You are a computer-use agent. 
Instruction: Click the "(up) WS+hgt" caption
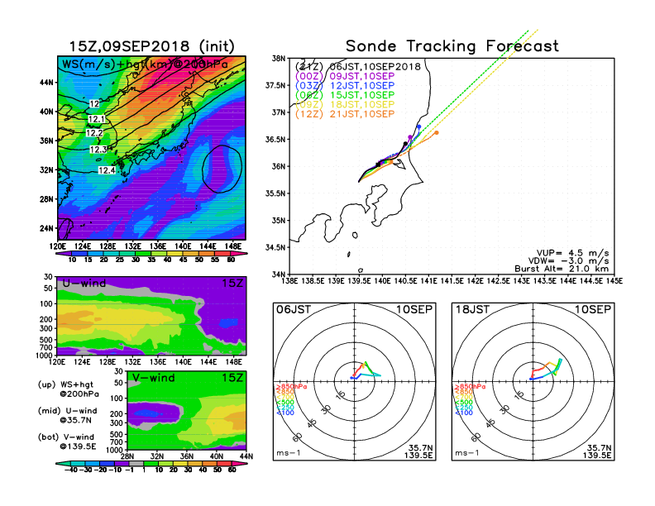tap(65, 384)
